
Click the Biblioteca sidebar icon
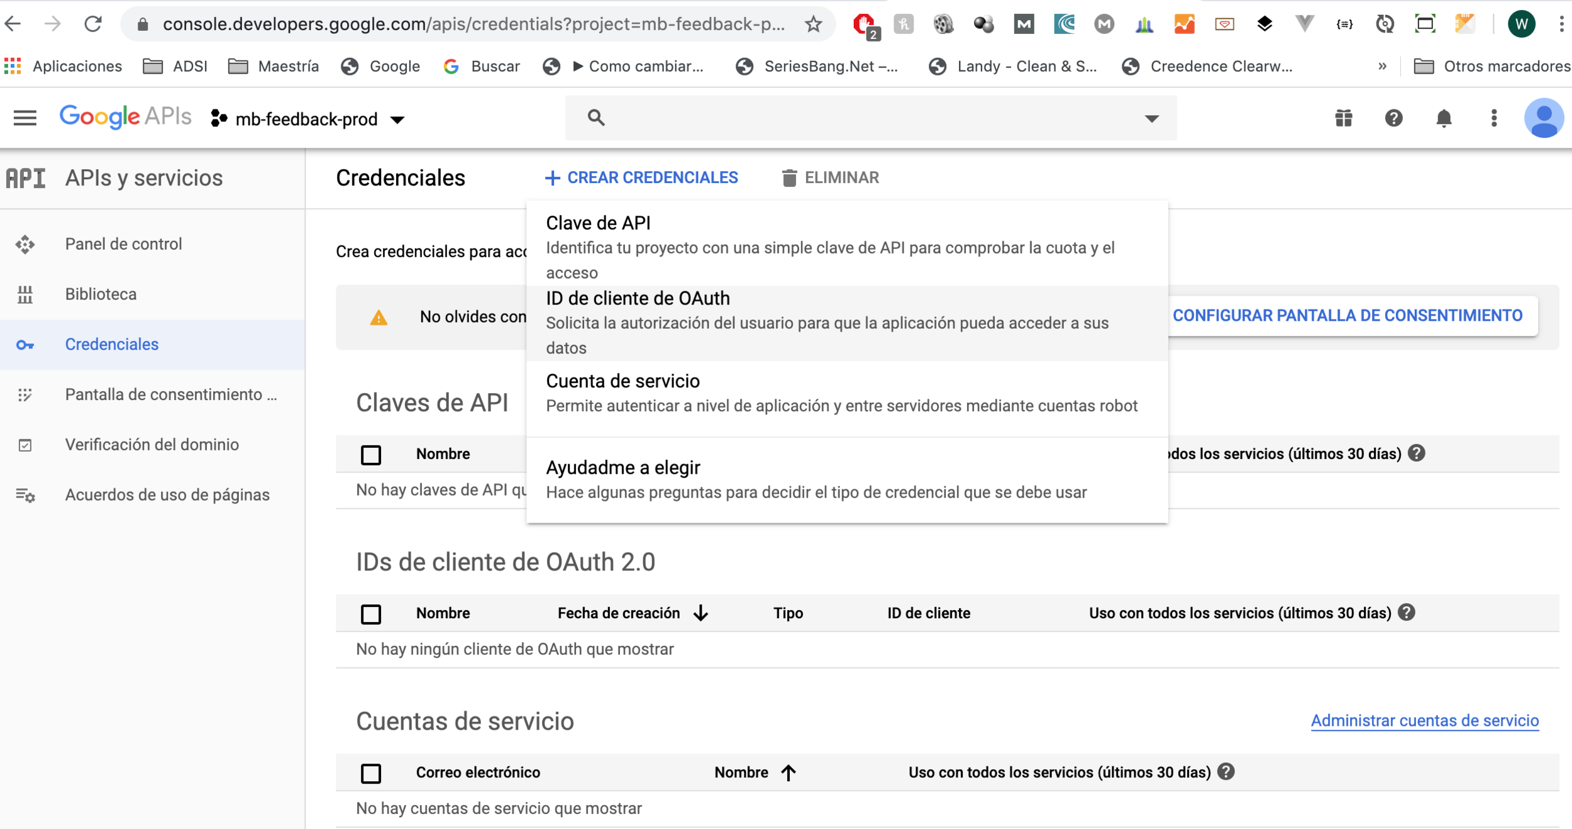click(25, 294)
